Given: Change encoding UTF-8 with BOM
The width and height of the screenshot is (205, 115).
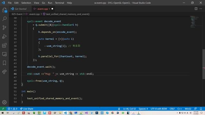Looking at the screenshot, I should point(159,109).
